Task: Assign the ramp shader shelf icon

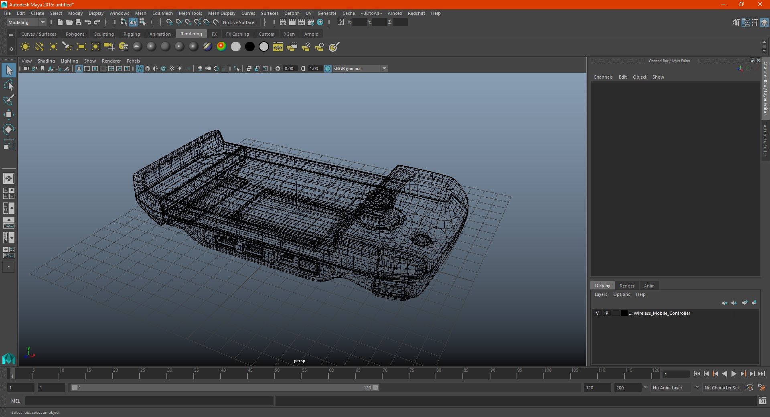Action: coord(221,47)
